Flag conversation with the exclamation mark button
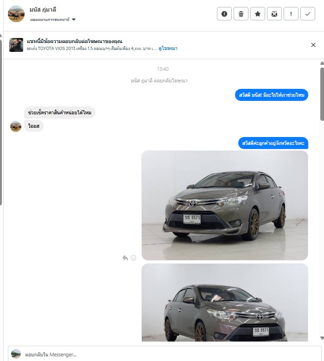Image resolution: width=324 pixels, height=361 pixels. [x=291, y=14]
